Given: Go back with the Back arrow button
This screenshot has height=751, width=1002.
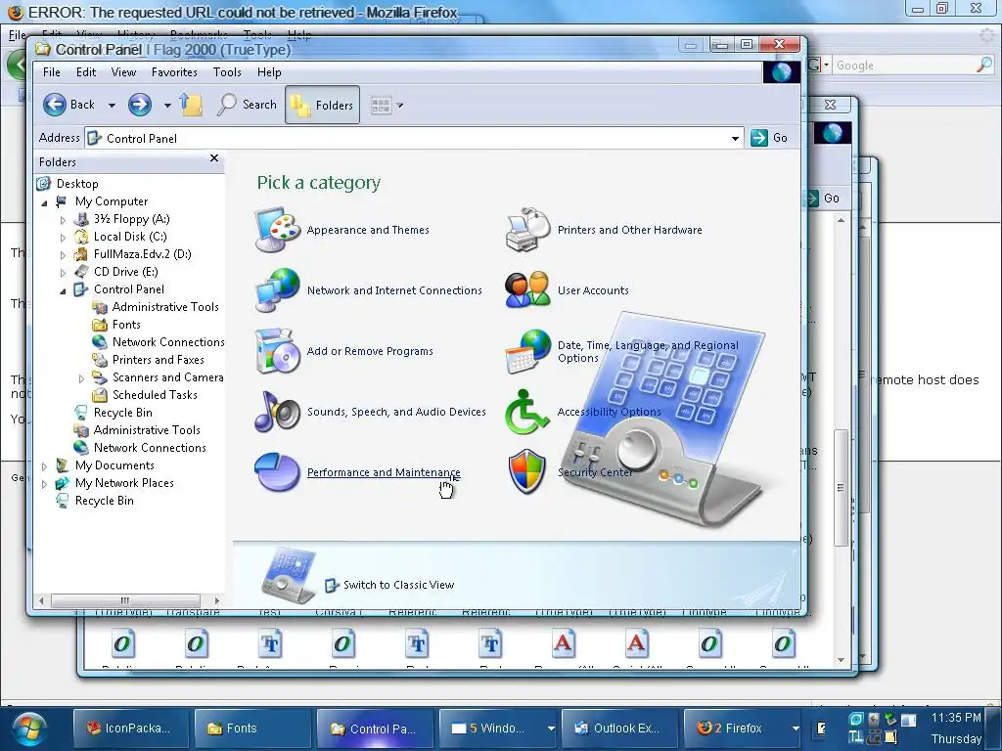Looking at the screenshot, I should 68,105.
